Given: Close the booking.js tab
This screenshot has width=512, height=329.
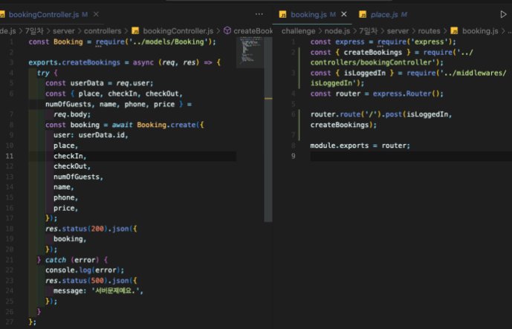Looking at the screenshot, I should [x=344, y=14].
